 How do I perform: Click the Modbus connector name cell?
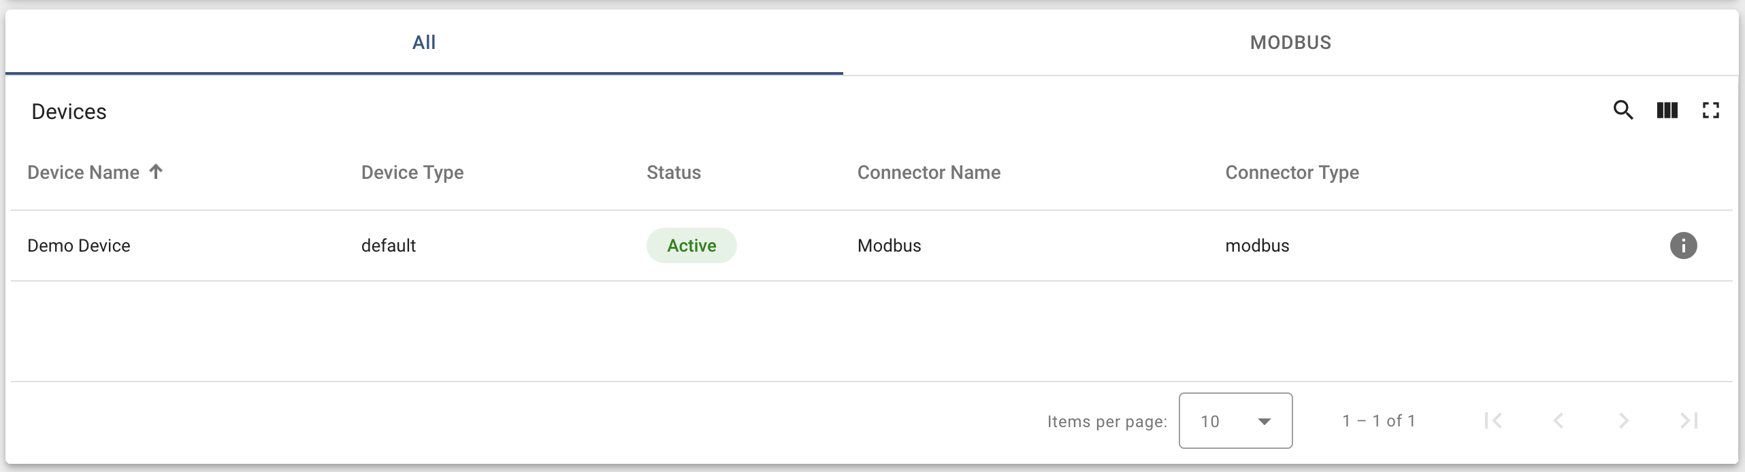pos(889,246)
